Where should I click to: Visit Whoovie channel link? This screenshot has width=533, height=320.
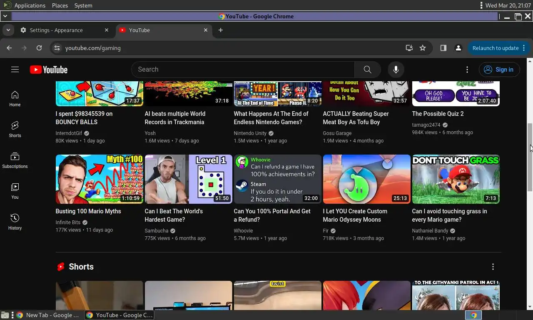click(243, 231)
